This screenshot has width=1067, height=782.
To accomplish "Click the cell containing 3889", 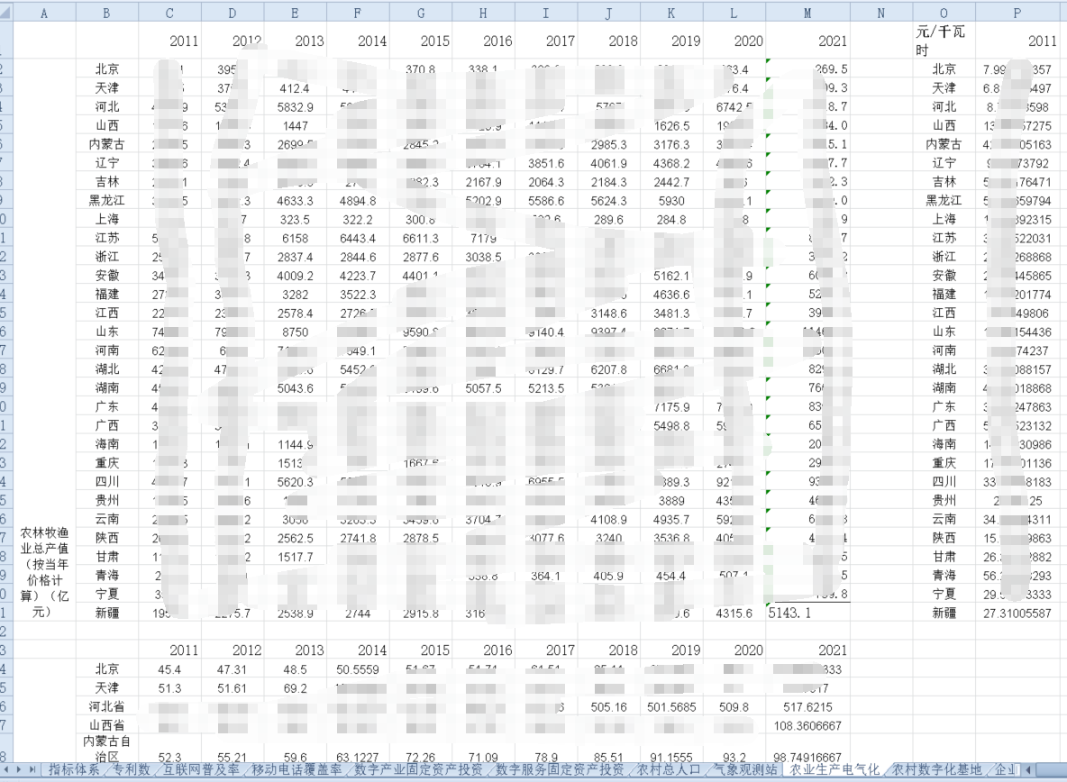I will [671, 501].
